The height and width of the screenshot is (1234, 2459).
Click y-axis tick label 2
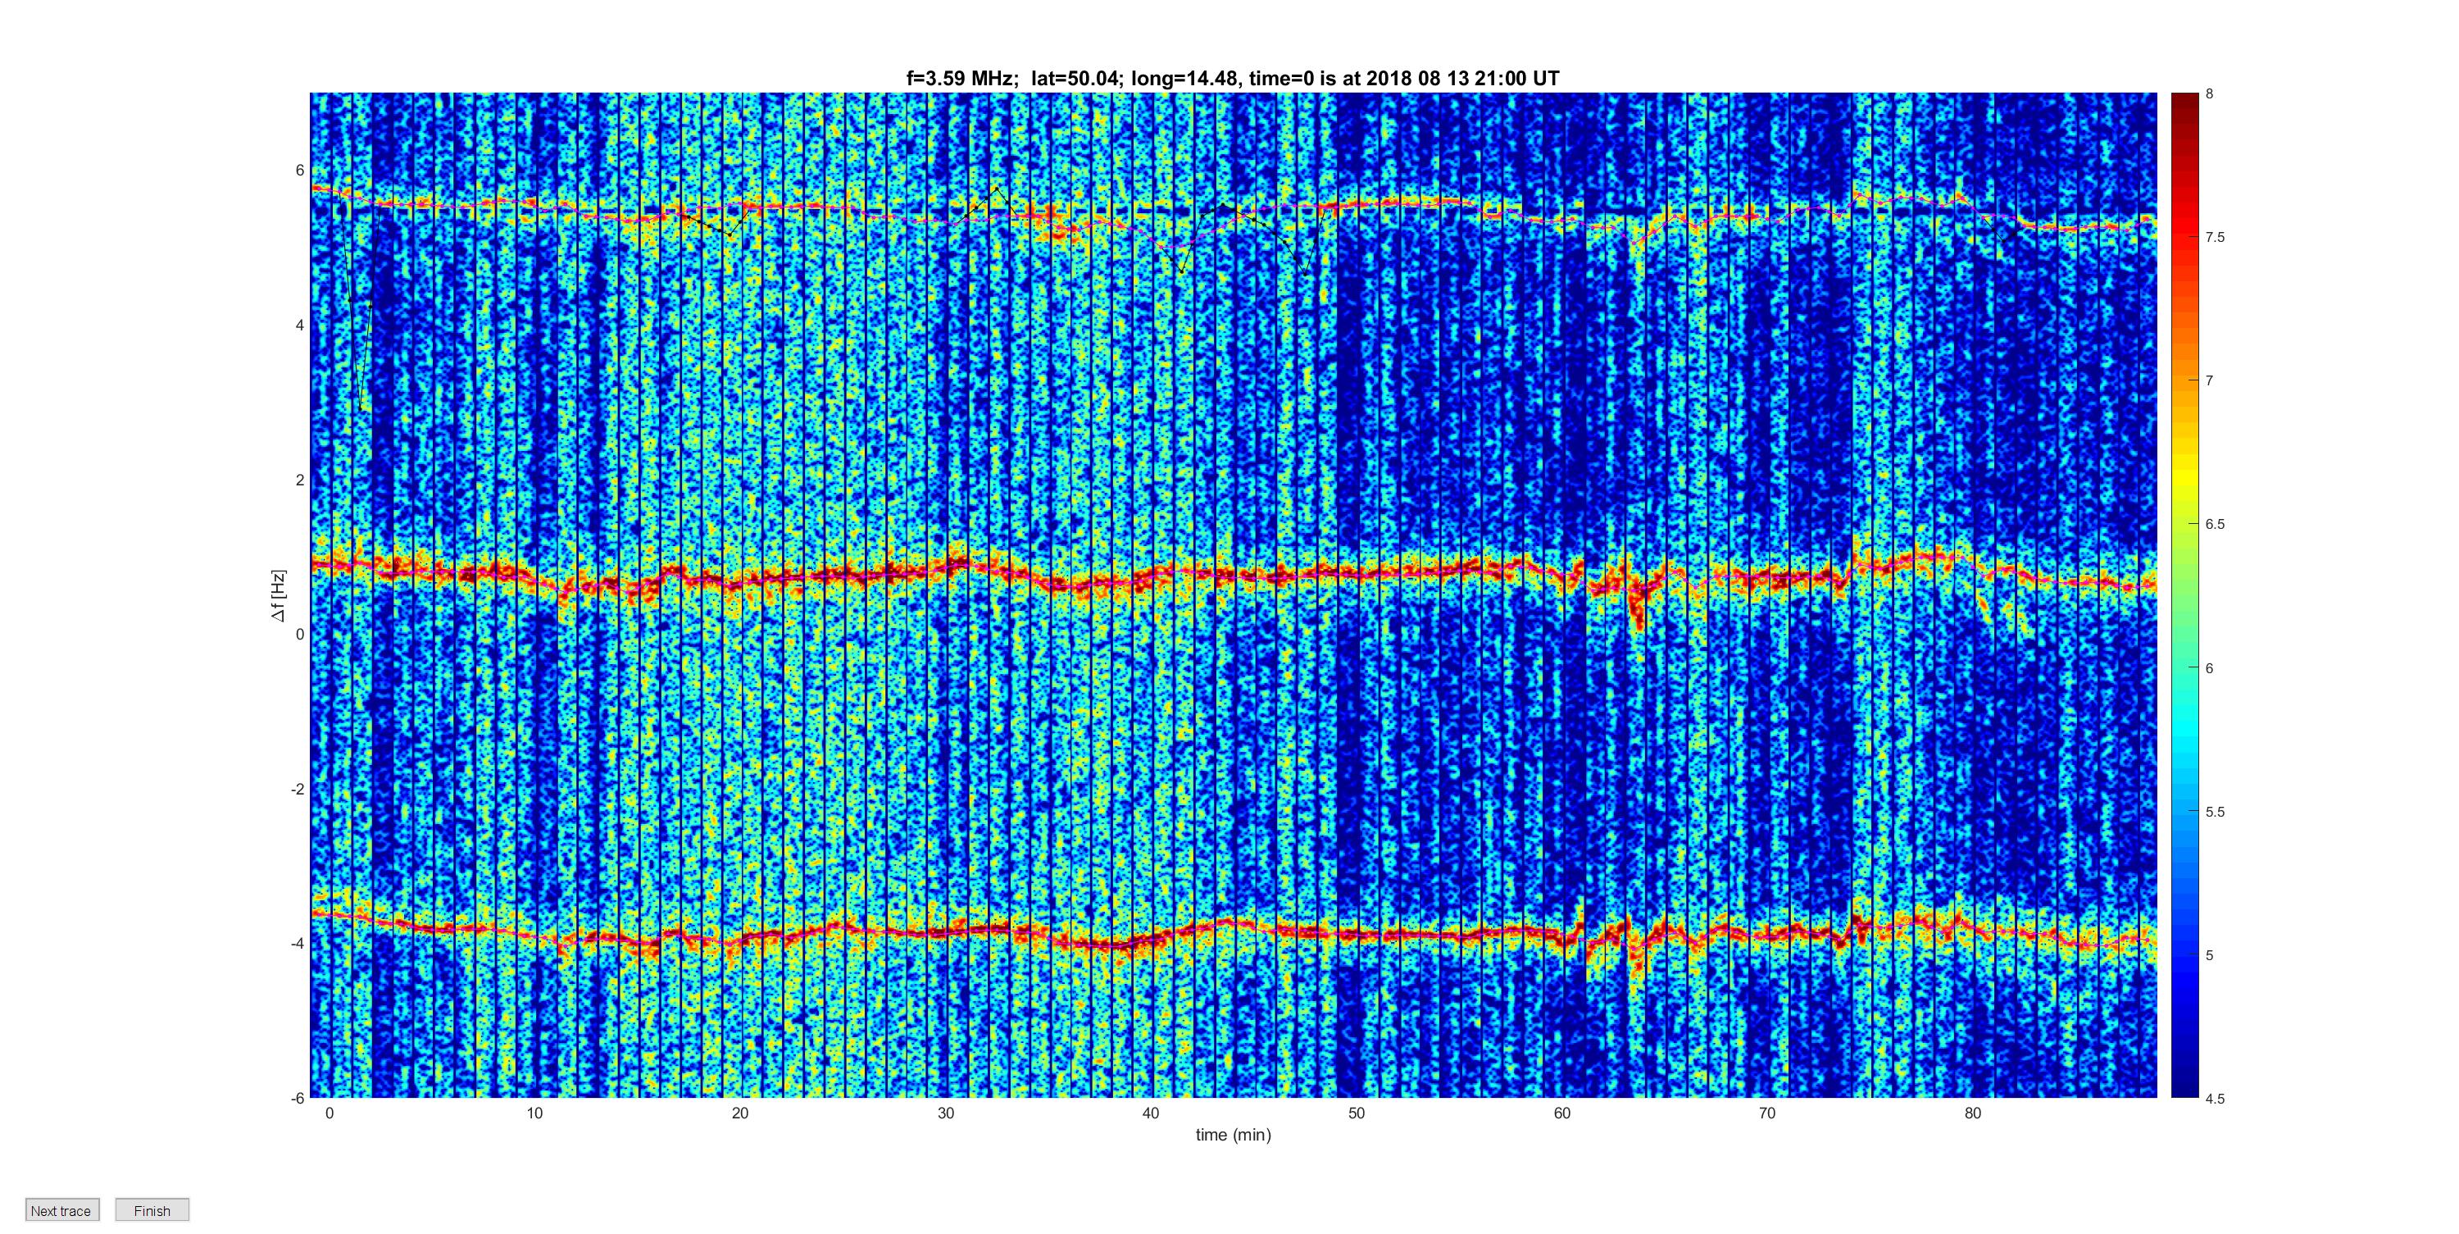[x=300, y=480]
